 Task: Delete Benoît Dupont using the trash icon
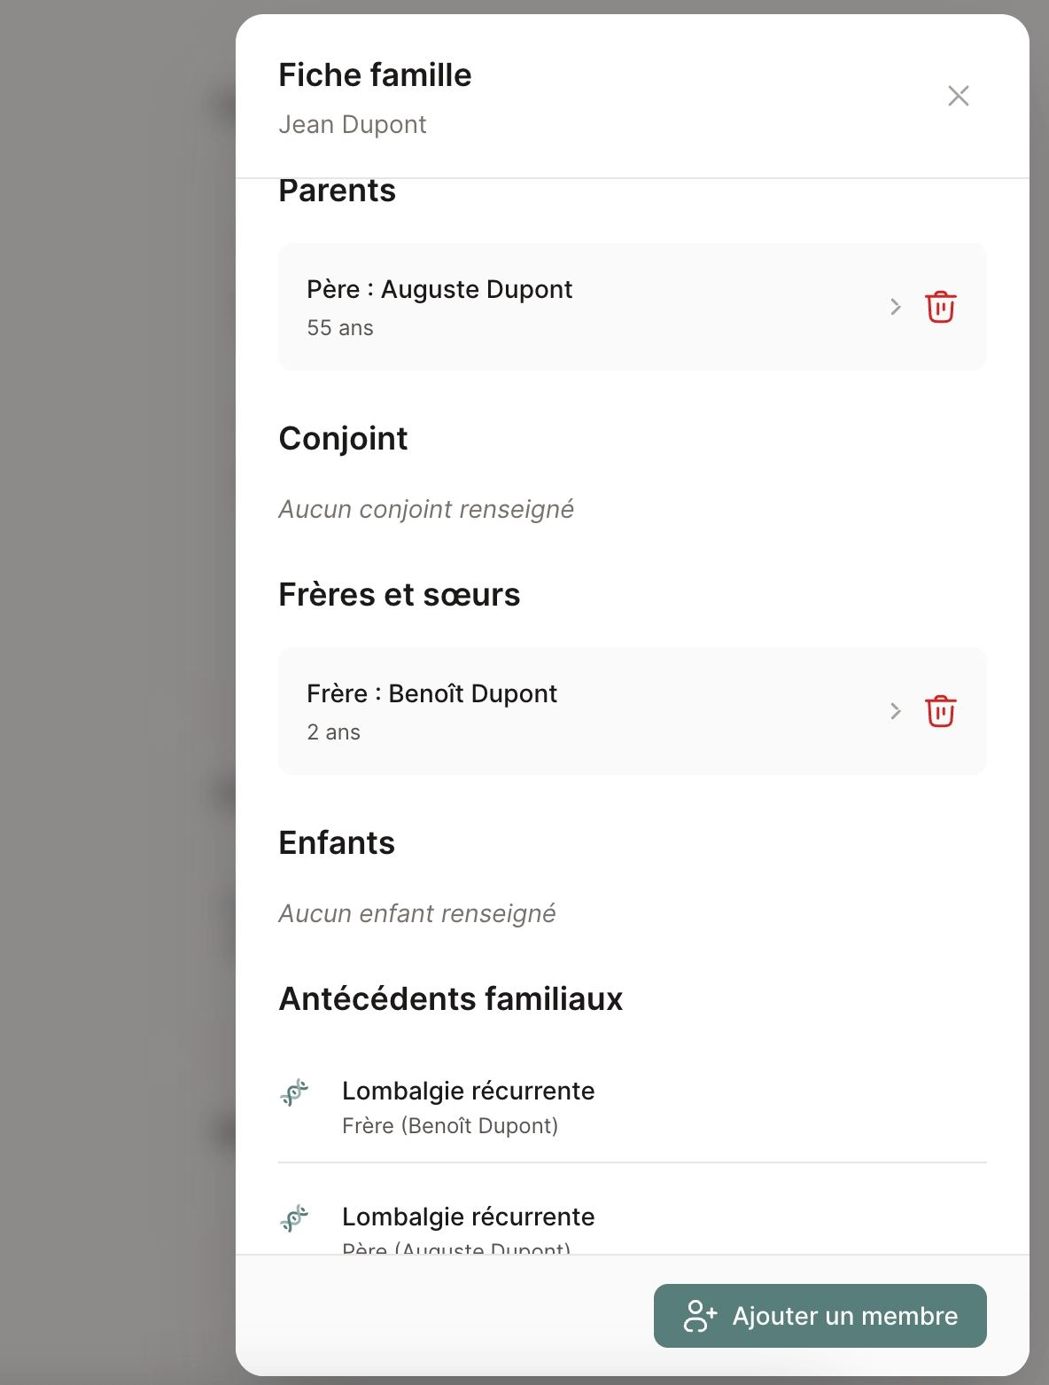tap(940, 711)
